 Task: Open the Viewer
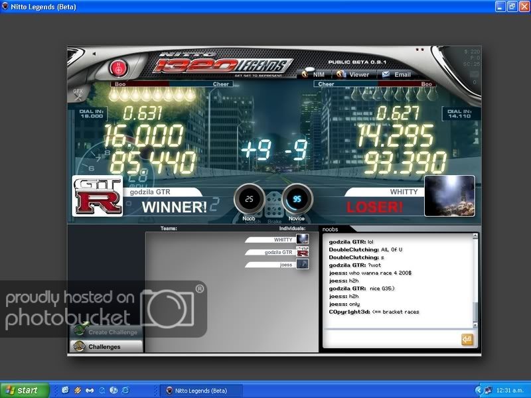[353, 74]
